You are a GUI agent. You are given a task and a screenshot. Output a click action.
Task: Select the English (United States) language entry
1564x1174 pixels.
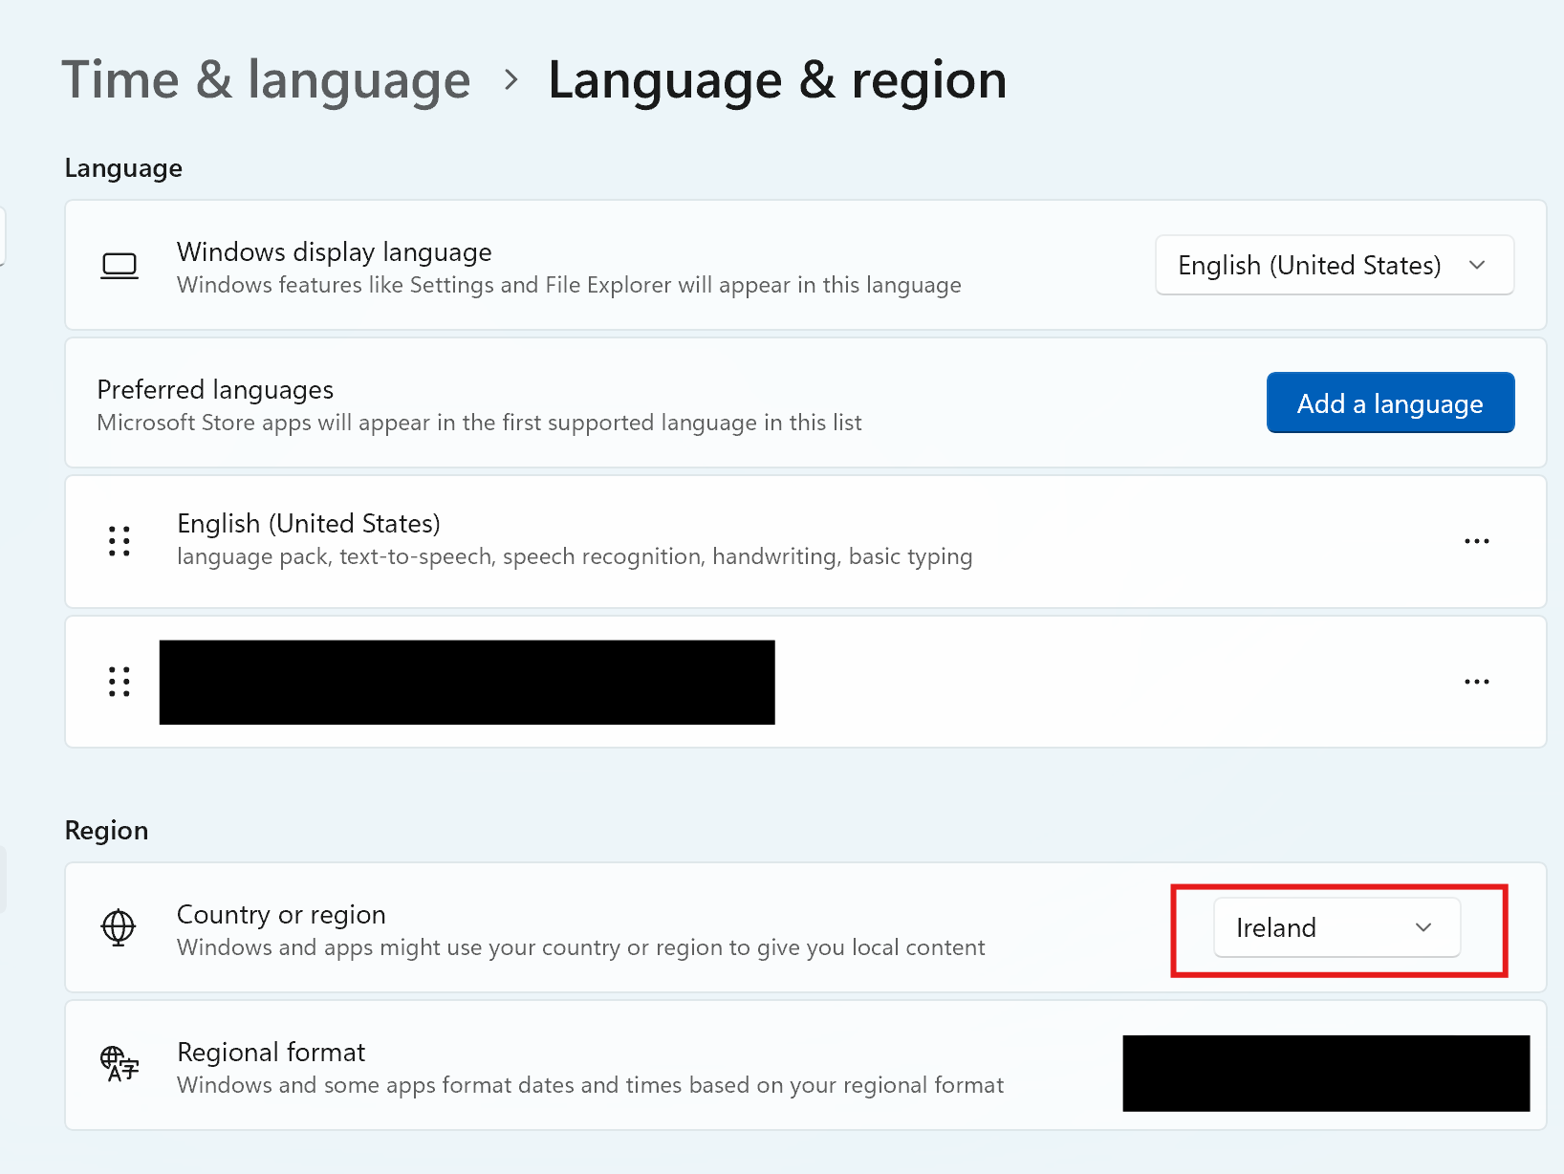(309, 524)
